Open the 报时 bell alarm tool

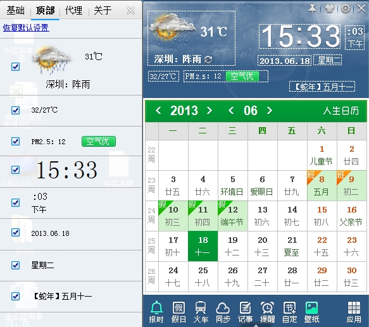156,311
